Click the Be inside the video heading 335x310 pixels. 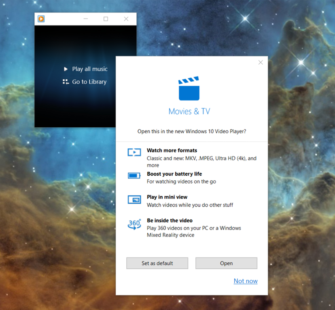coord(170,221)
